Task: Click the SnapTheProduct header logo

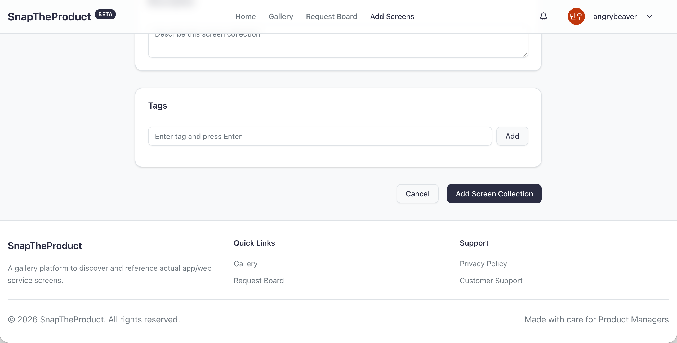Action: point(49,16)
